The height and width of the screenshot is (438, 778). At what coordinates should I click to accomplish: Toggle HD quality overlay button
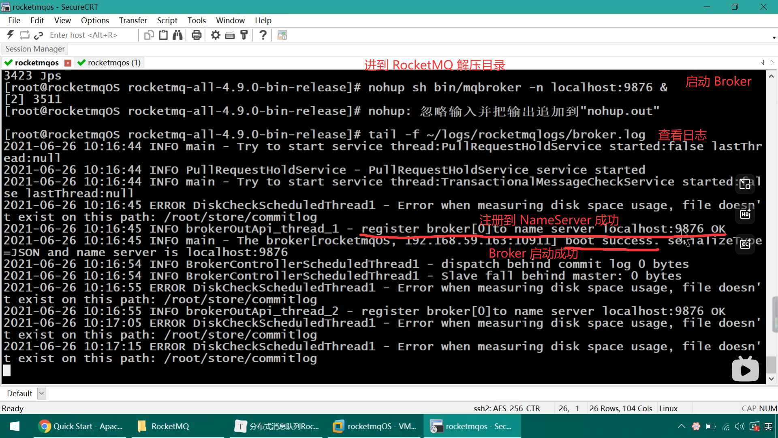[745, 214]
